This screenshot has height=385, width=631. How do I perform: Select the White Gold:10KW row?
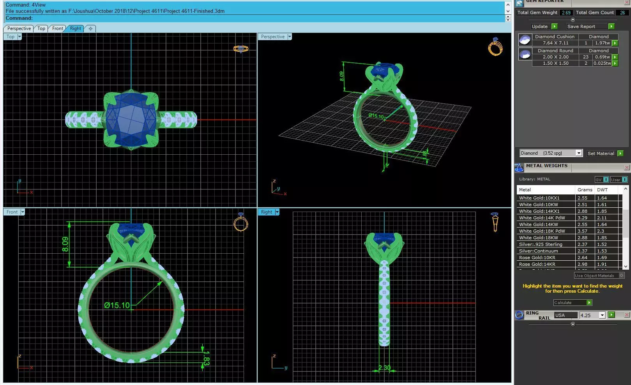(569, 205)
